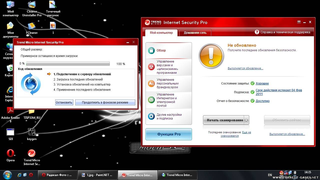This screenshot has height=180, width=320.
Task: Open Управление Интернетом и электронной почтой section
Action: point(169,100)
